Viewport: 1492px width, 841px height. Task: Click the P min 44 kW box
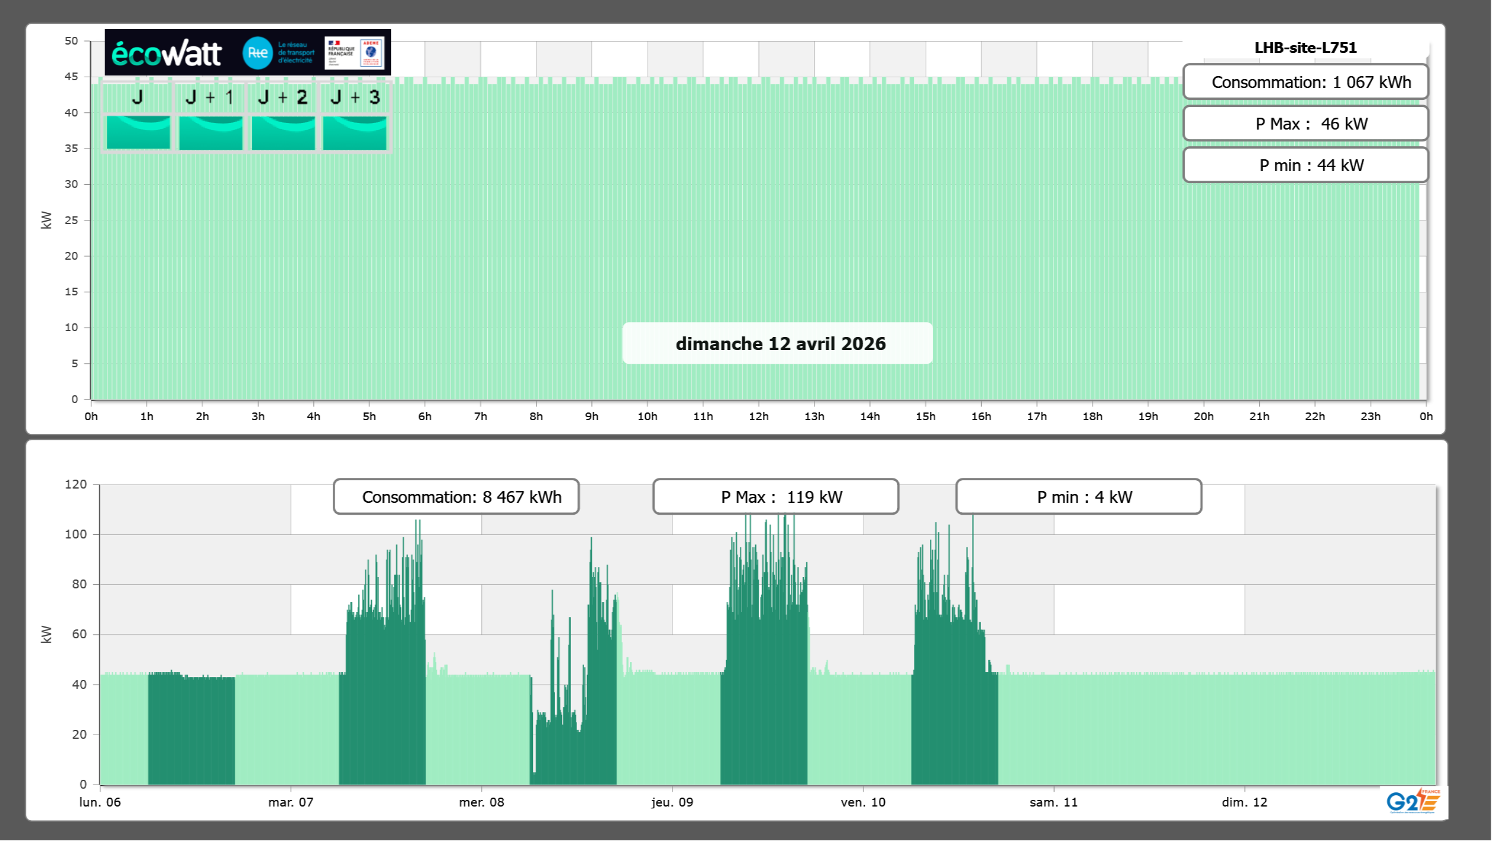1305,165
